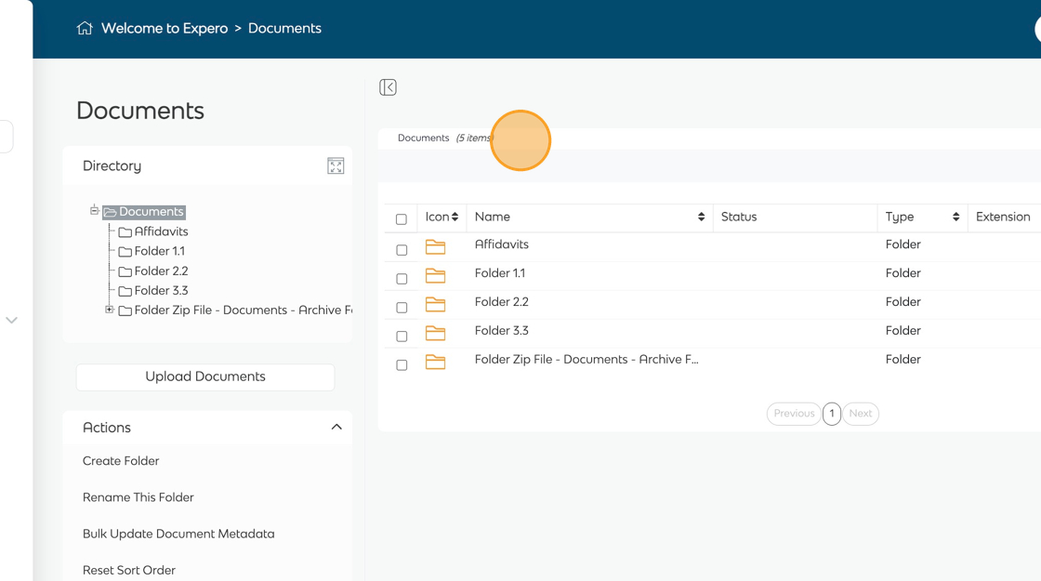Click the Folder 2.2 orange folder icon
The height and width of the screenshot is (581, 1041).
[435, 304]
